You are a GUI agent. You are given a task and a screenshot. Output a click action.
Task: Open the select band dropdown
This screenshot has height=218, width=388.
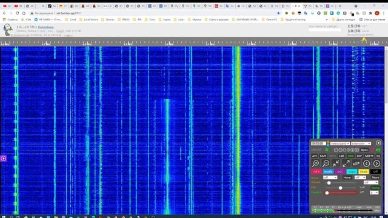340,144
